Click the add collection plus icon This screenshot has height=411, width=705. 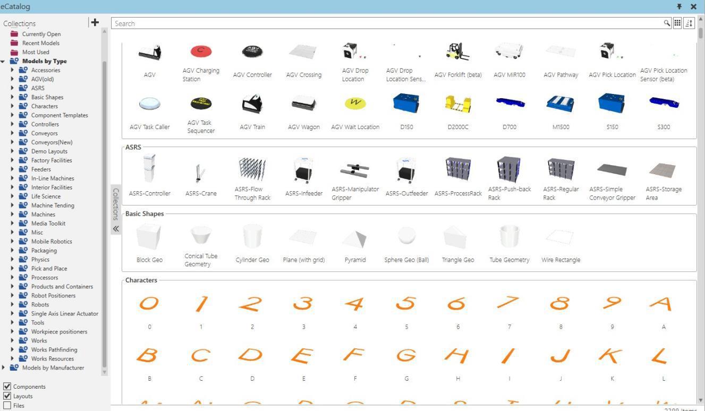(95, 22)
